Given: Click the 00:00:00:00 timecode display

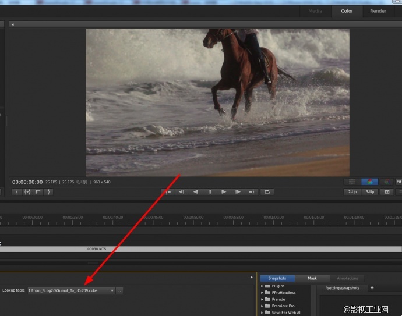Looking at the screenshot, I should pyautogui.click(x=27, y=182).
